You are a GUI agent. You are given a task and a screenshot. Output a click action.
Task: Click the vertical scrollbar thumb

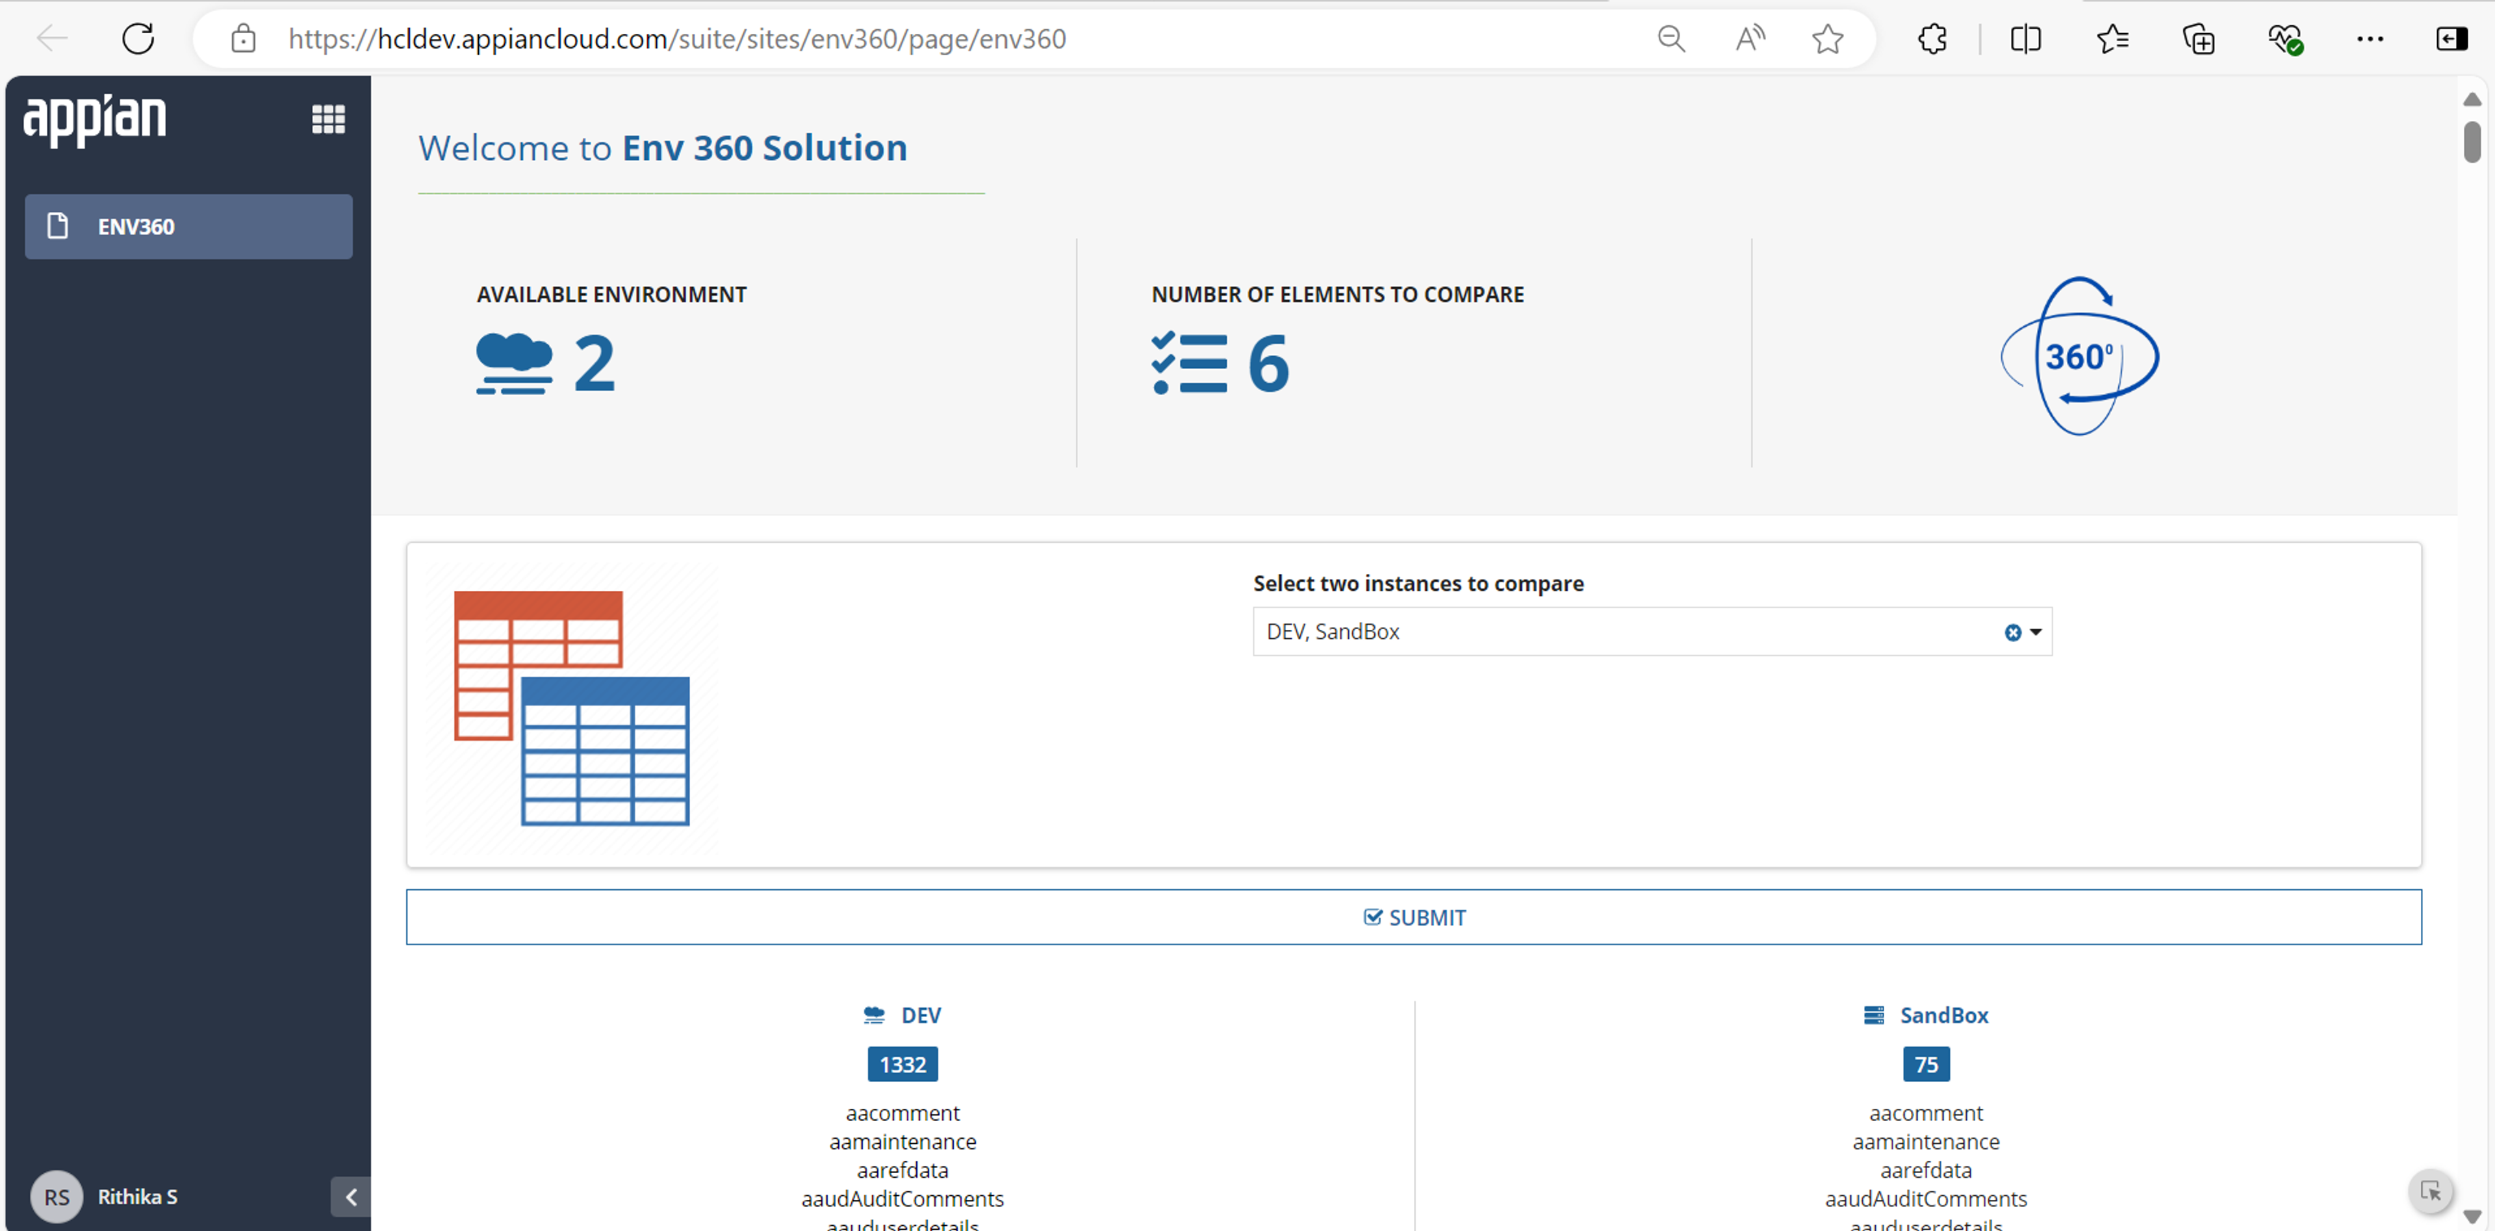(x=2472, y=142)
